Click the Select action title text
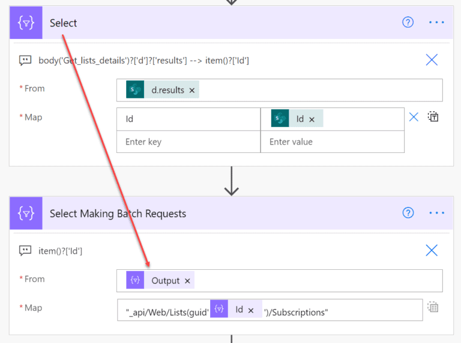461x343 pixels. [63, 23]
